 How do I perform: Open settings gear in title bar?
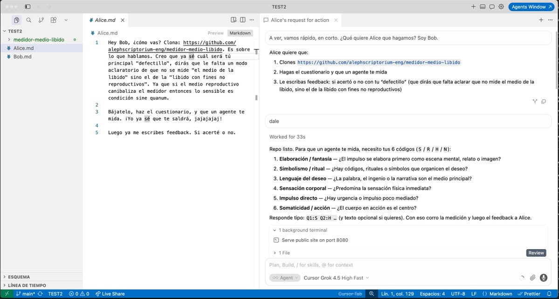click(x=501, y=7)
